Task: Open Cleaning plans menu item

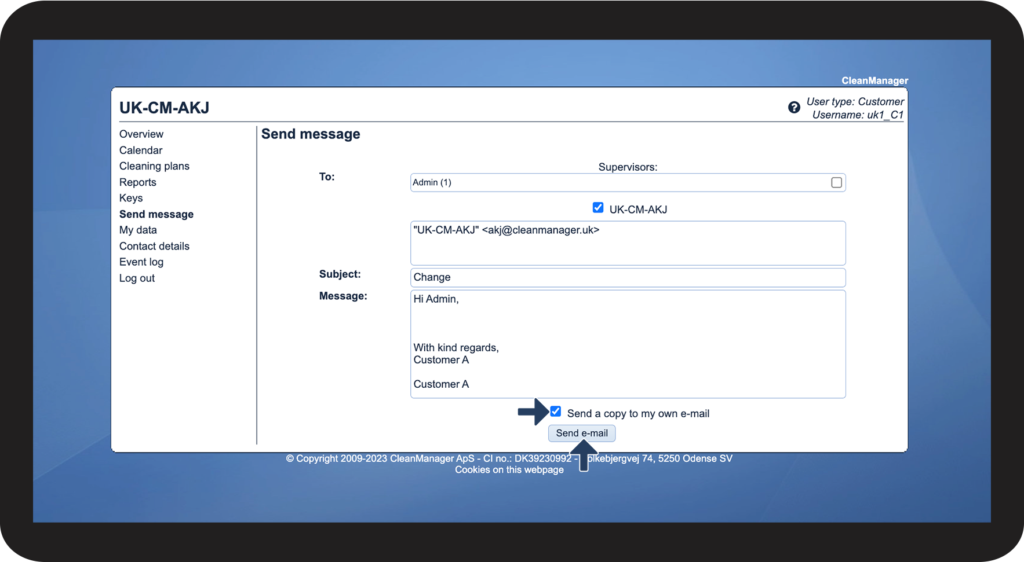Action: coord(154,166)
